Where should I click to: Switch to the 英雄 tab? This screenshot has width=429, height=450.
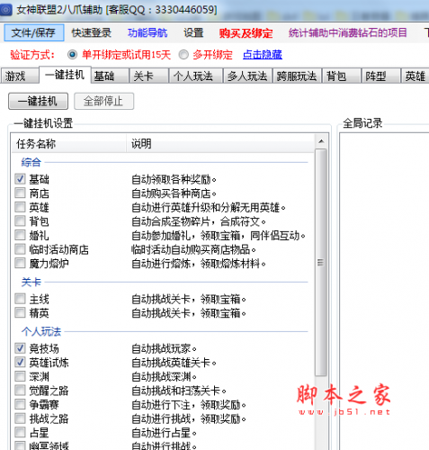(416, 76)
